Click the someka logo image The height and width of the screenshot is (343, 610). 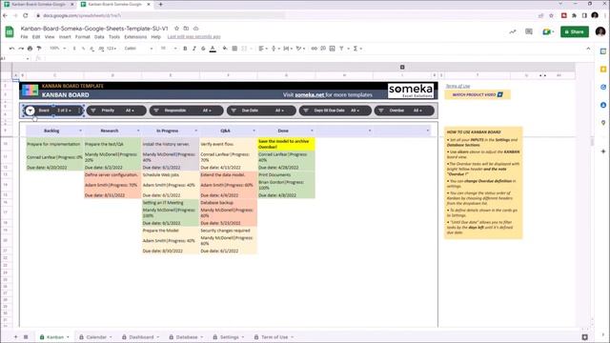[411, 91]
